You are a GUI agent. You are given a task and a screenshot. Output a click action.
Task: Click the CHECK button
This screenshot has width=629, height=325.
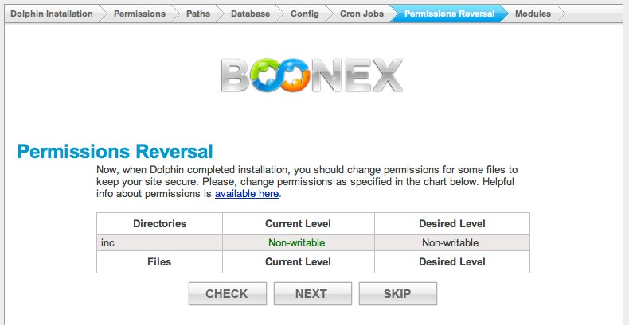point(228,294)
